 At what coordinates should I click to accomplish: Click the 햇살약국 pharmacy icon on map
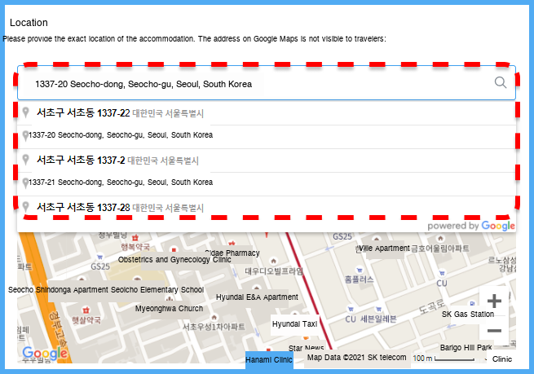tap(86, 310)
